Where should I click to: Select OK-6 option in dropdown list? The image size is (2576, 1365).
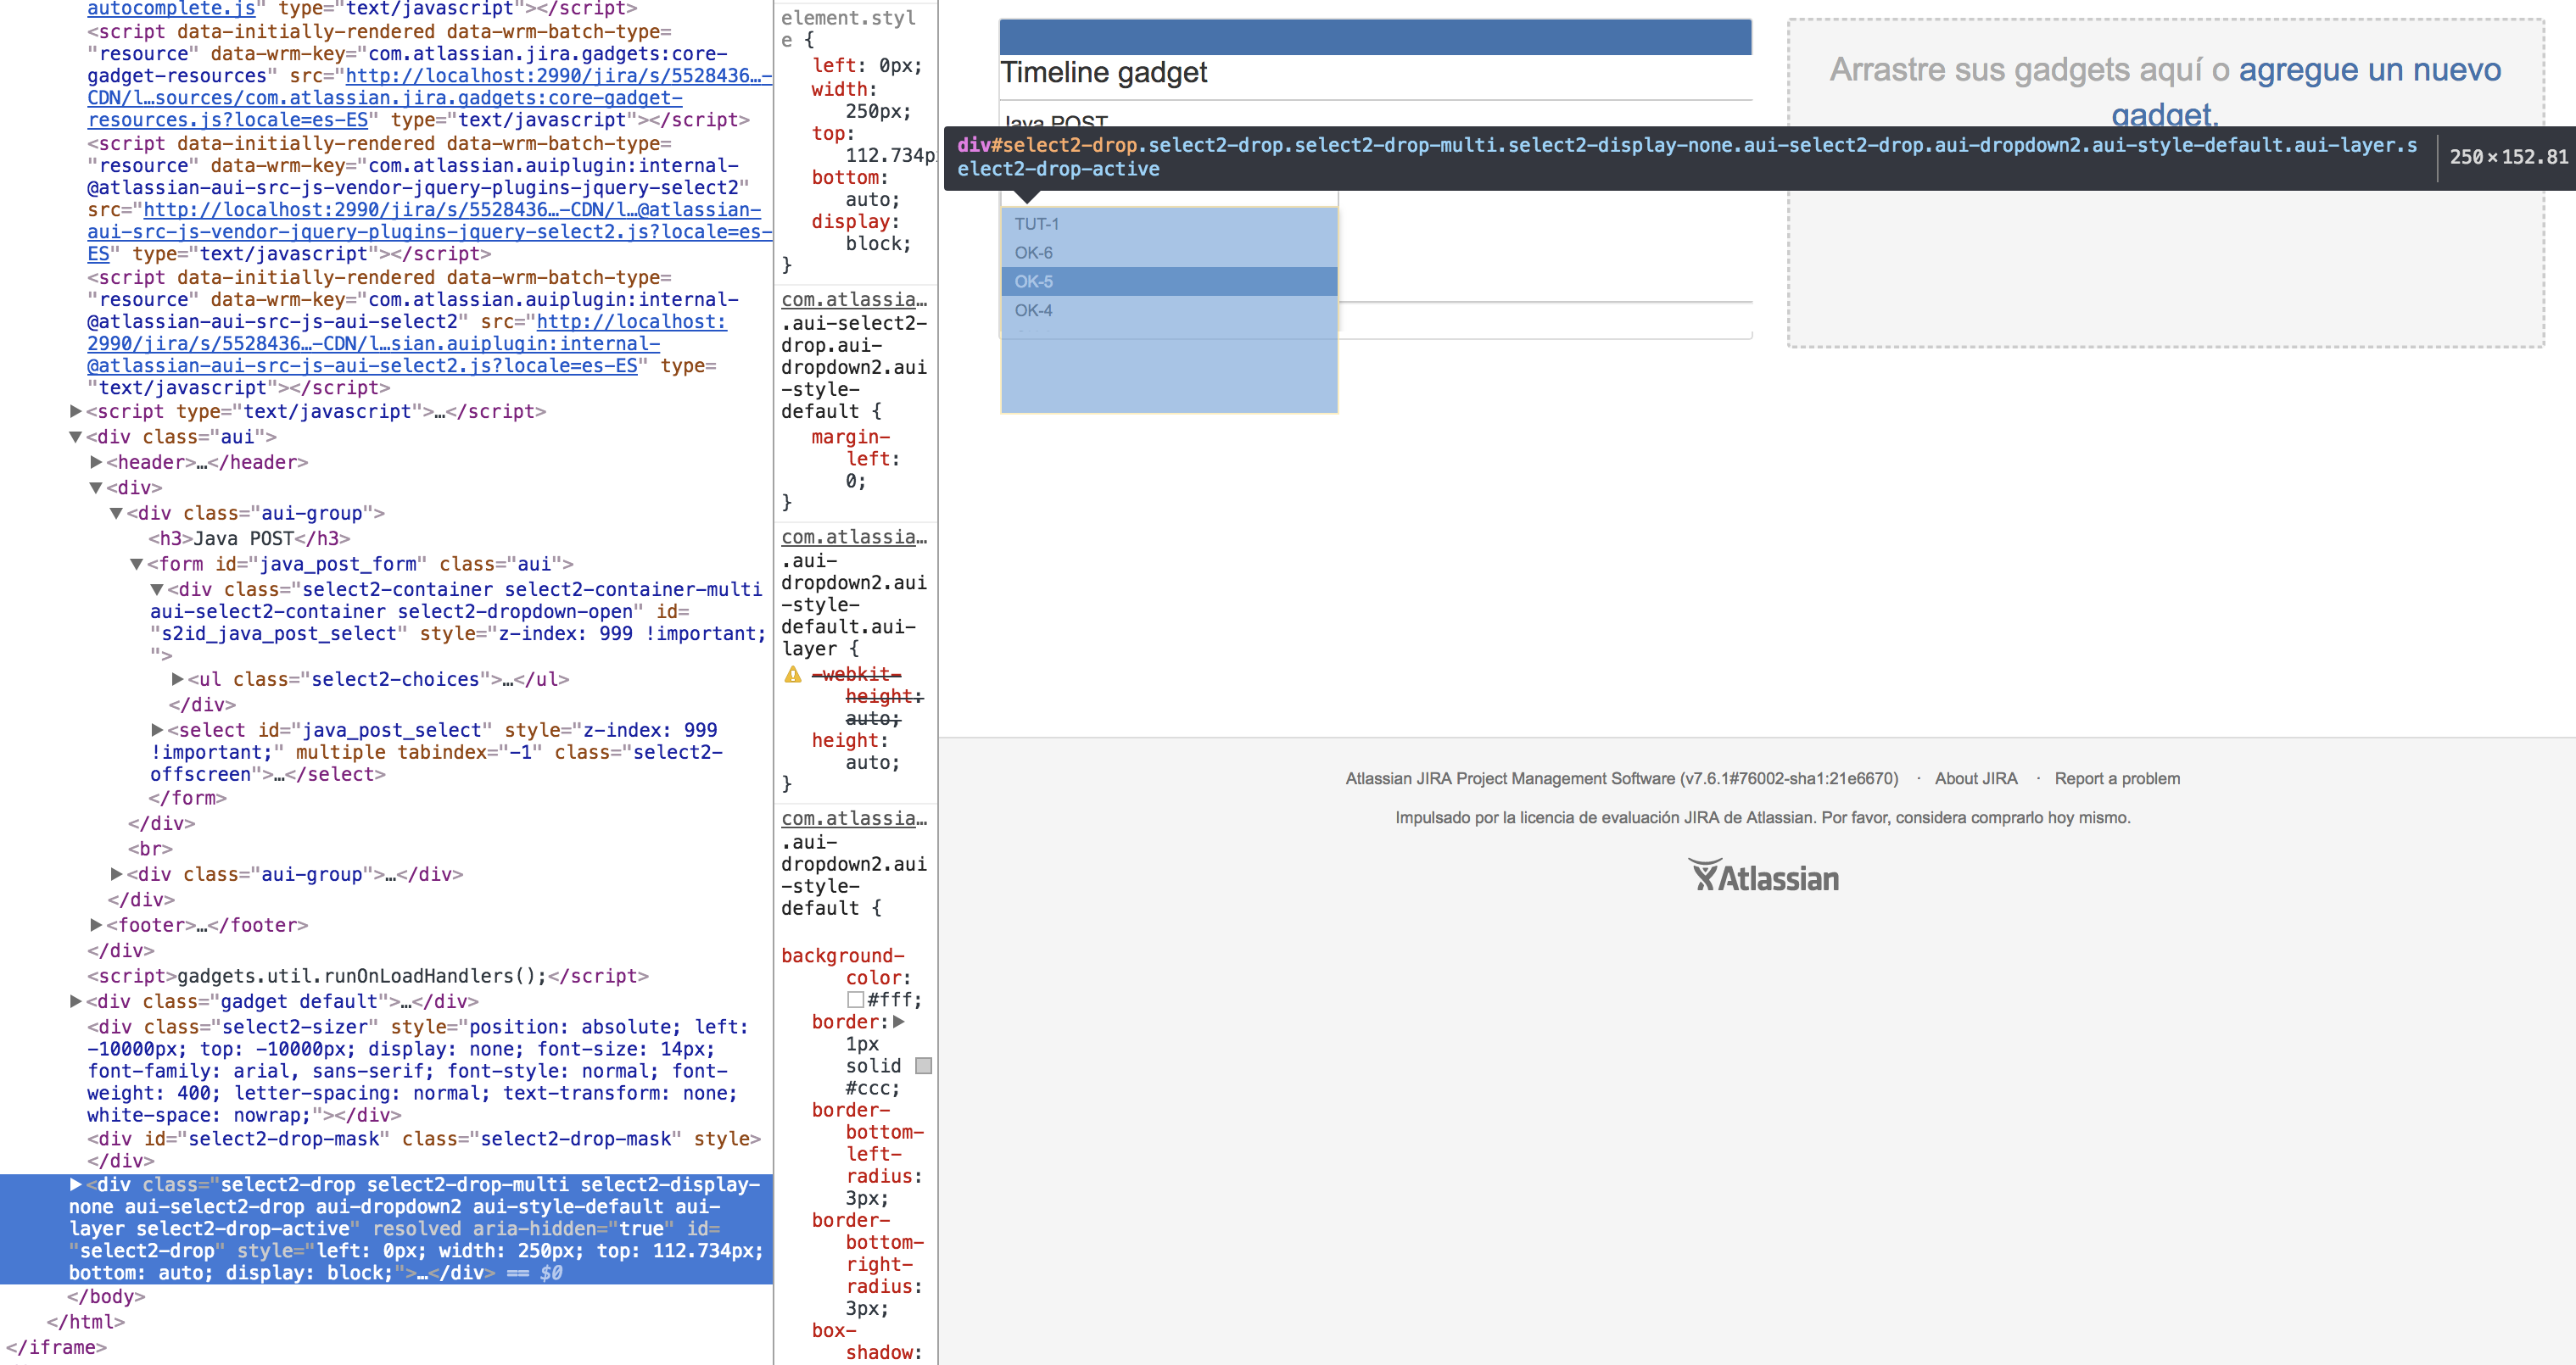(1169, 253)
